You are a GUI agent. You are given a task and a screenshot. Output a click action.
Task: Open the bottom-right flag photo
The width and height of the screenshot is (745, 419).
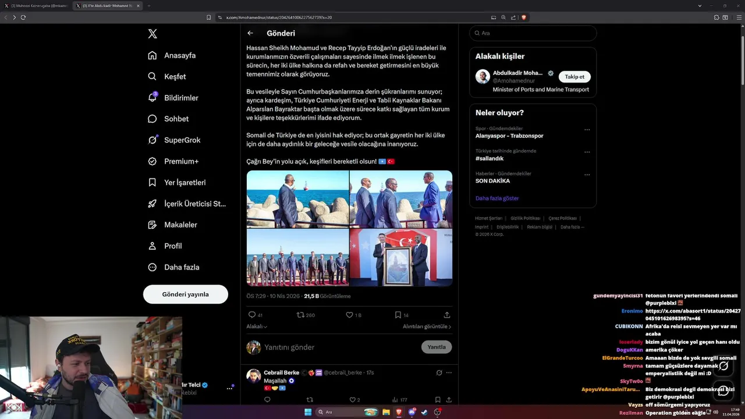(x=401, y=257)
